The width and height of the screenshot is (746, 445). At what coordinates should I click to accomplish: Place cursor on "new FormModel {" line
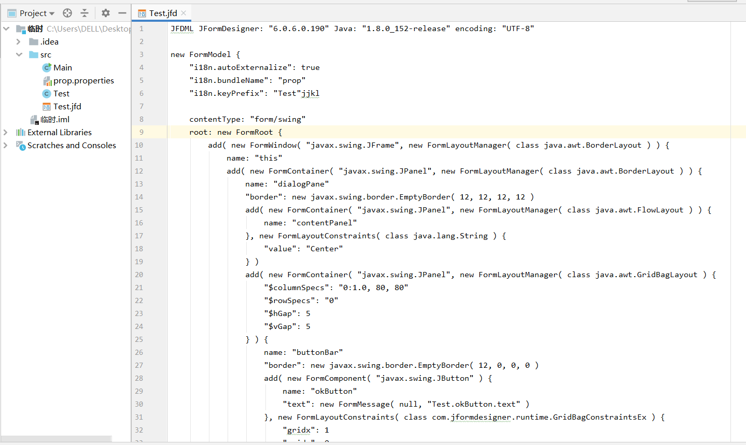205,54
